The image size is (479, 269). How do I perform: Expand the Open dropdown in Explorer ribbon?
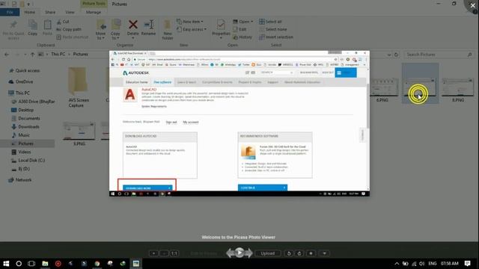tap(242, 22)
